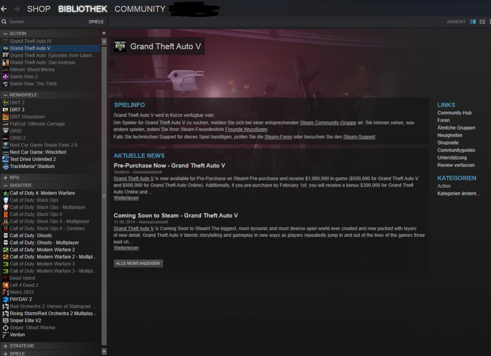Open Ähnliche Gruppen link
Image resolution: width=491 pixels, height=356 pixels.
[456, 128]
